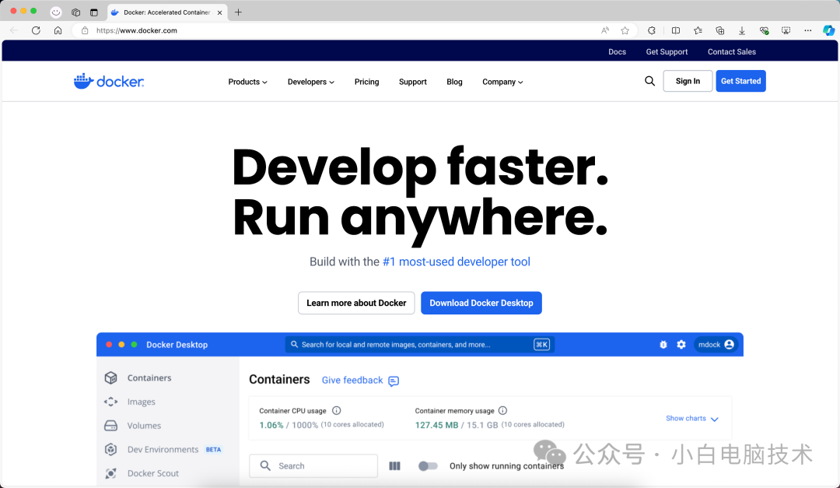Click Images icon in Docker Desktop sidebar
The image size is (840, 488).
[111, 402]
